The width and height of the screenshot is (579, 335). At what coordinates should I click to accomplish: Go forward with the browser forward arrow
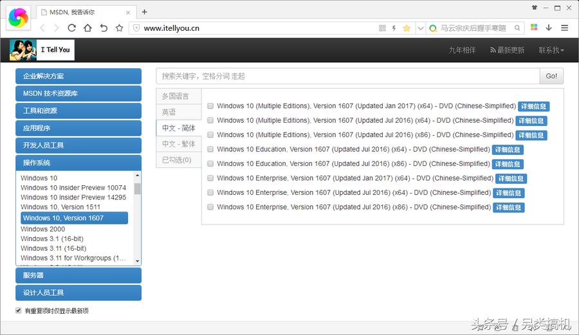57,28
